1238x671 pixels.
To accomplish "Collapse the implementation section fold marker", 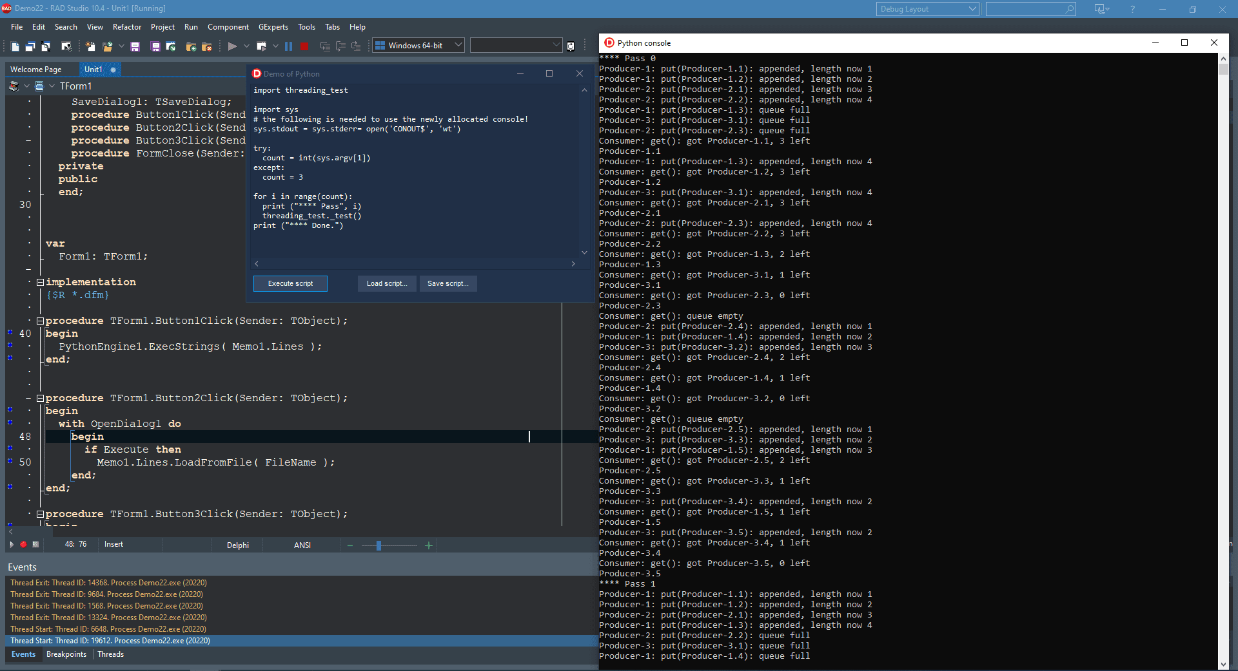I will (x=40, y=282).
